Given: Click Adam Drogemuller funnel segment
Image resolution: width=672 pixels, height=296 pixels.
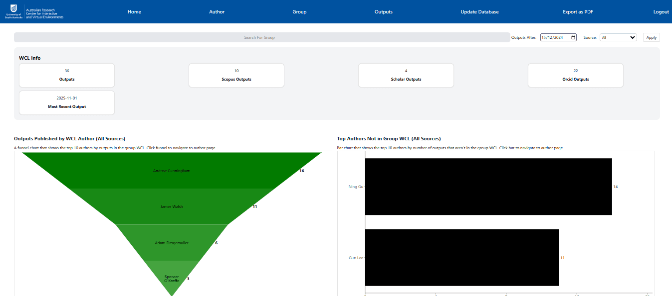Looking at the screenshot, I should pos(172,243).
